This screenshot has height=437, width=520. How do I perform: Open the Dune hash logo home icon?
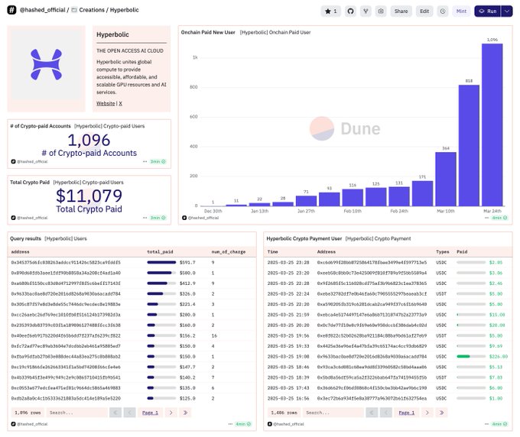click(11, 10)
